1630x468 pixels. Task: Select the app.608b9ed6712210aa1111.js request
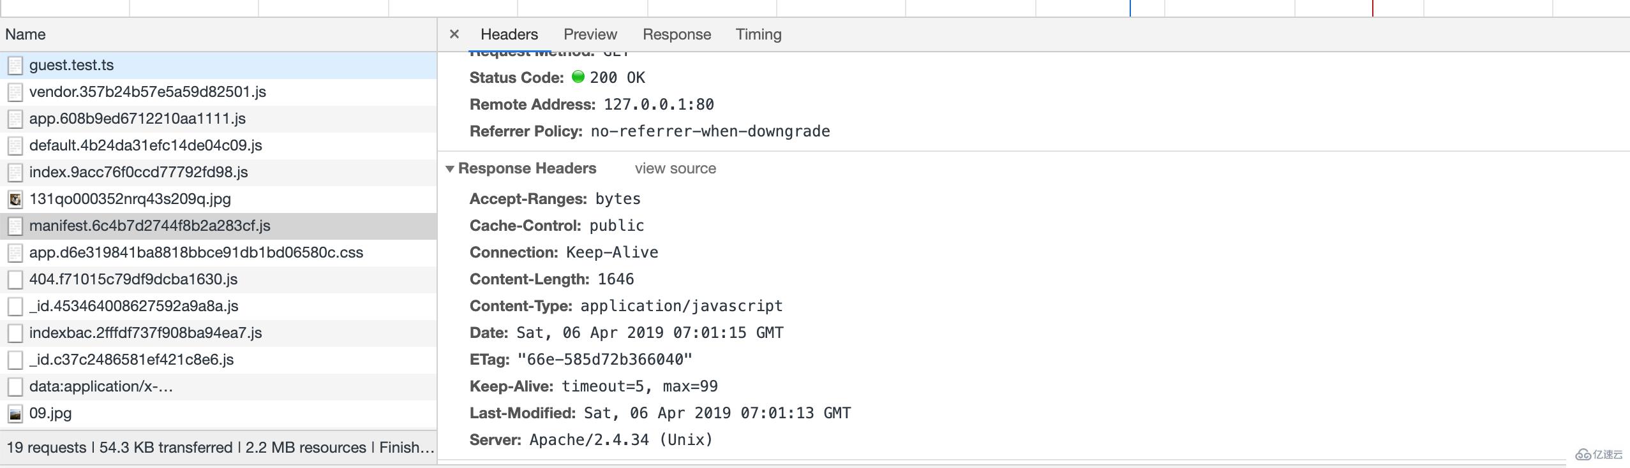[218, 119]
